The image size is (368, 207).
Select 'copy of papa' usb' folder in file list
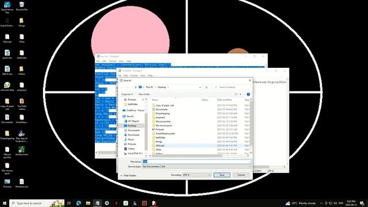[163, 105]
